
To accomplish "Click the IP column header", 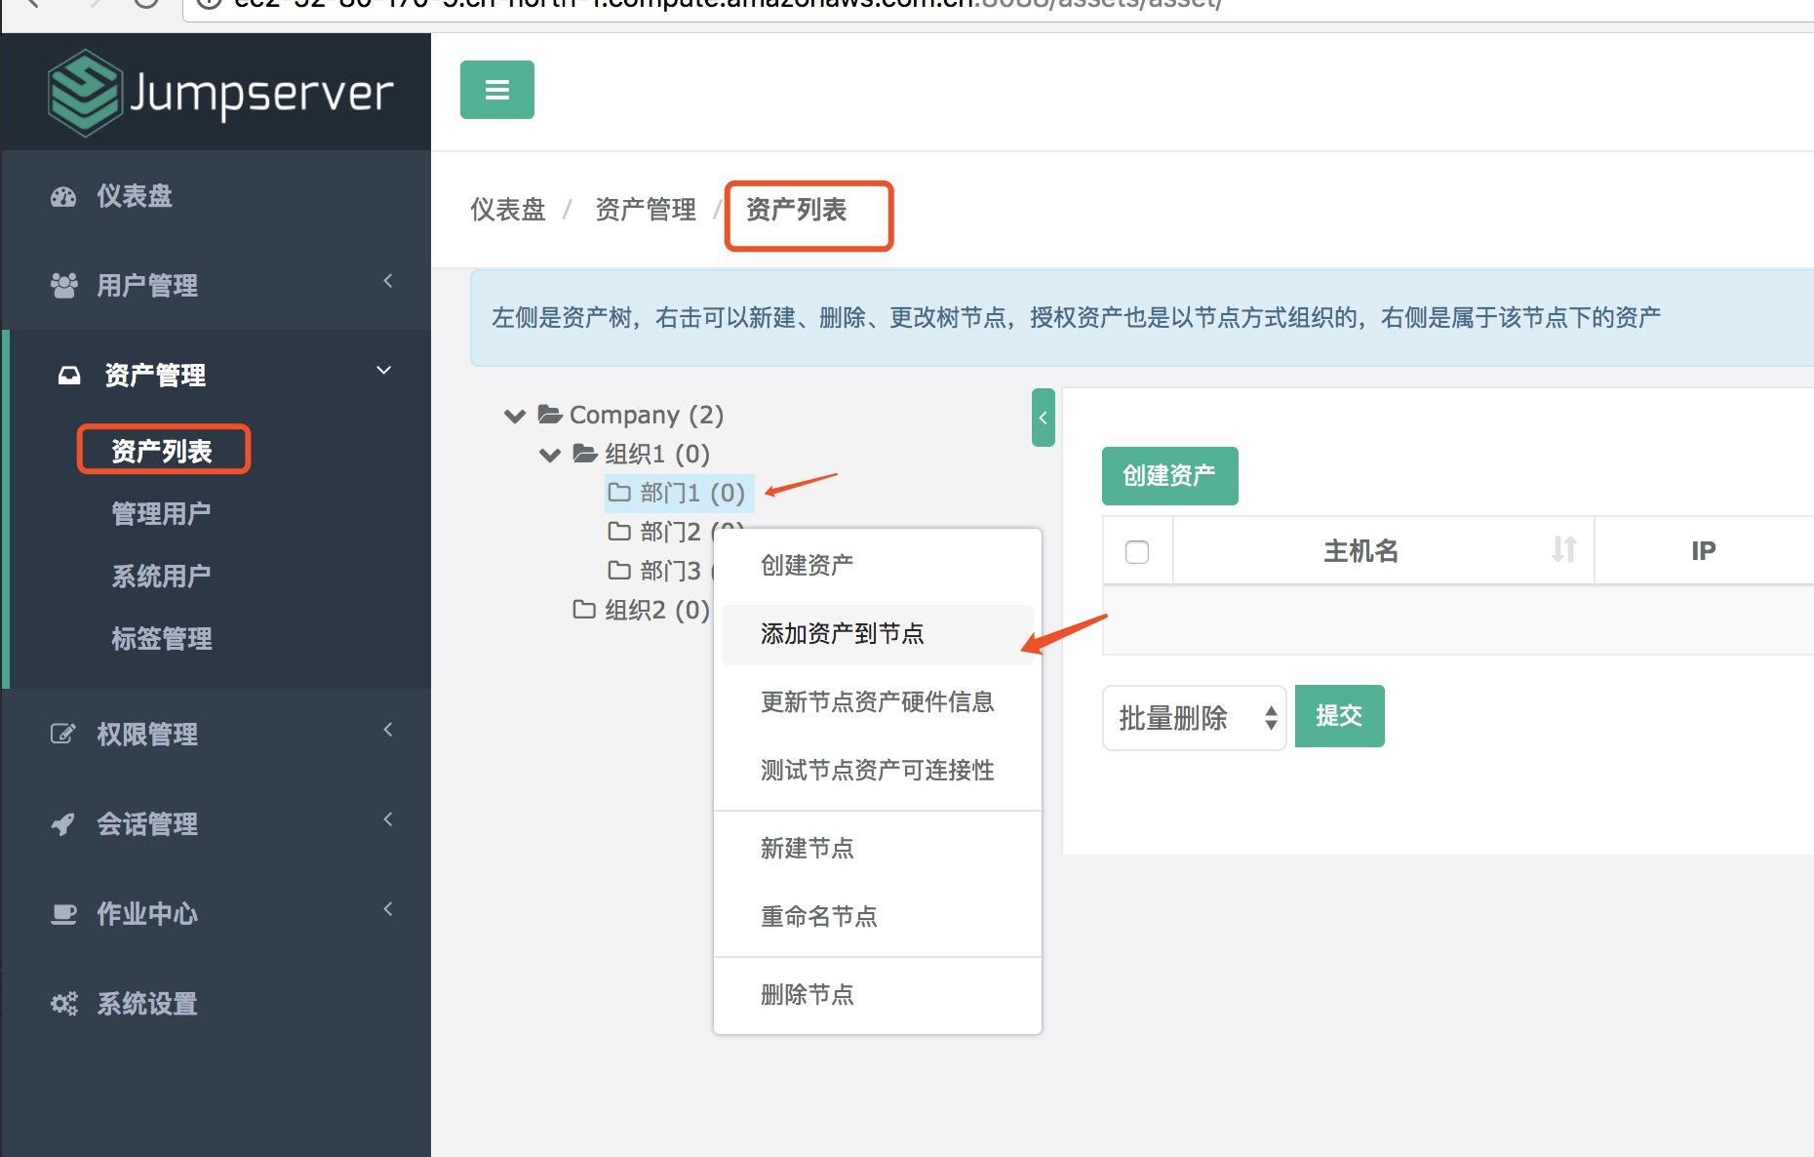I will 1704,551.
